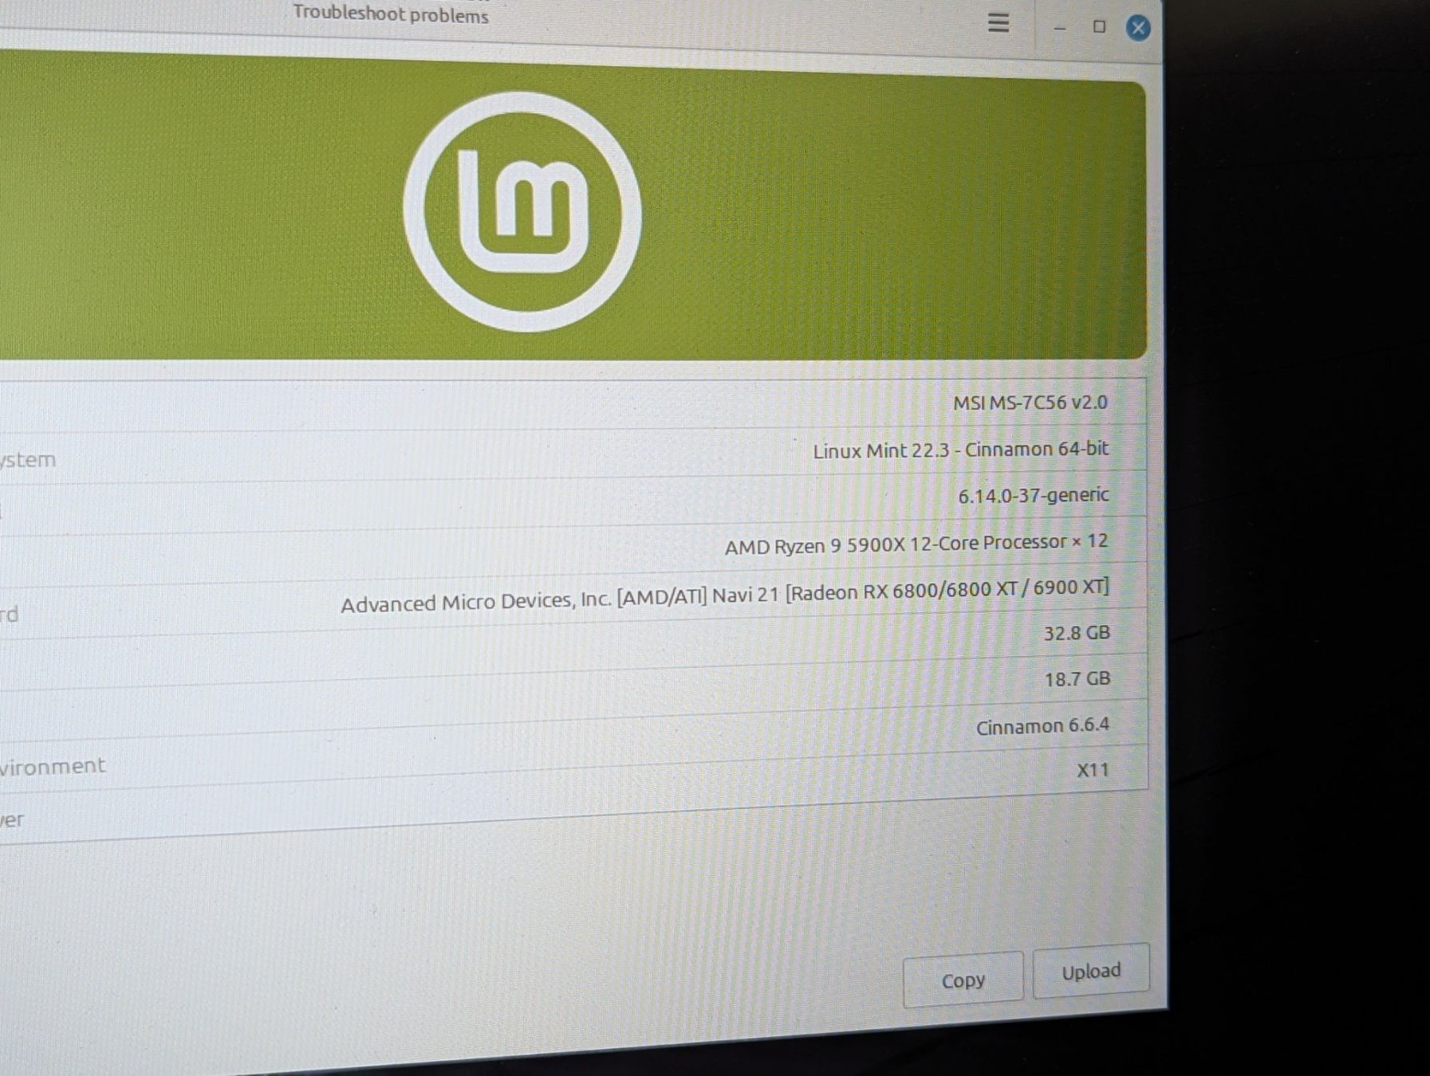Select the Linux Mint 22.3 Cinnamon text
The image size is (1430, 1076).
tap(960, 450)
